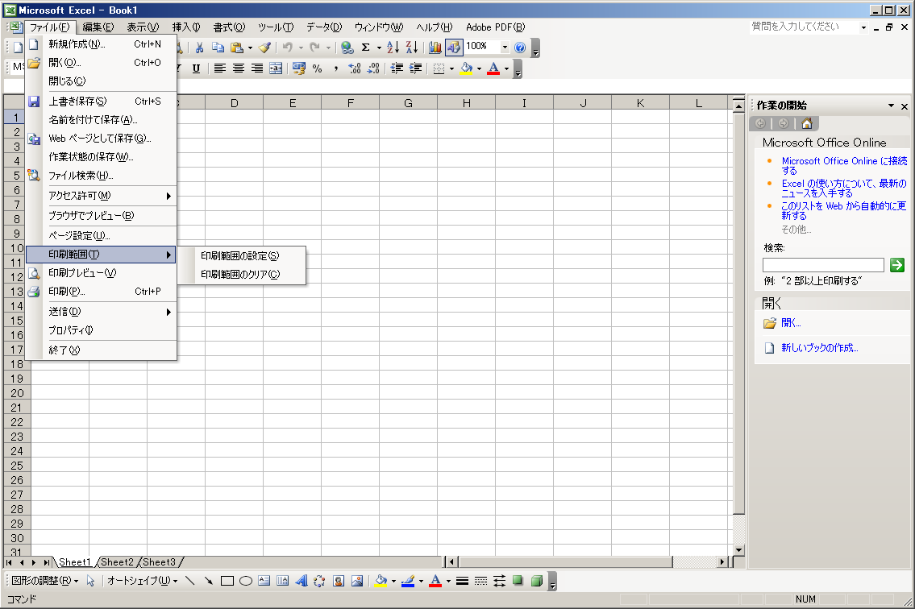Sort ascending with the A-Z icon

pos(393,48)
